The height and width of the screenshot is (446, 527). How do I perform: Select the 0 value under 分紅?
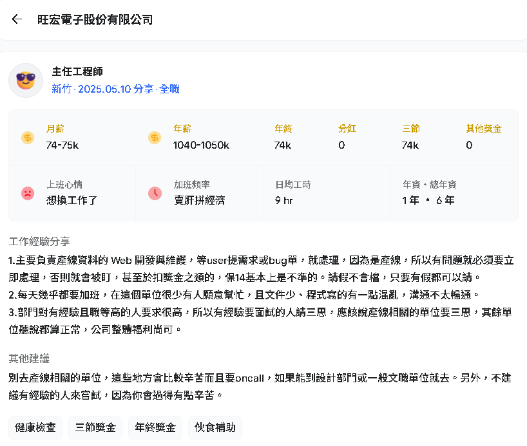pos(341,145)
